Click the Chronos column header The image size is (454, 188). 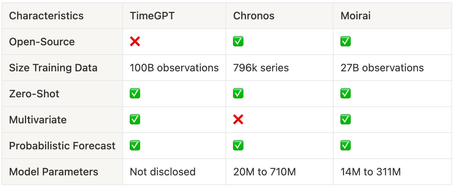253,16
